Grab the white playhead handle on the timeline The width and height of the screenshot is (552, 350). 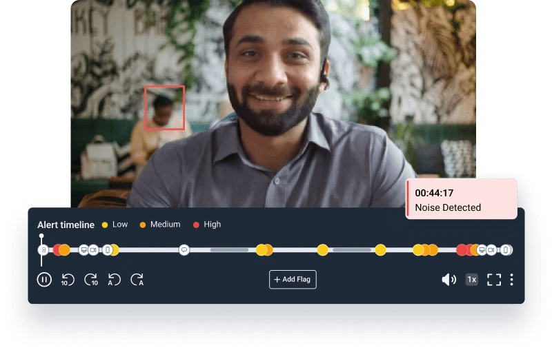pyautogui.click(x=41, y=236)
